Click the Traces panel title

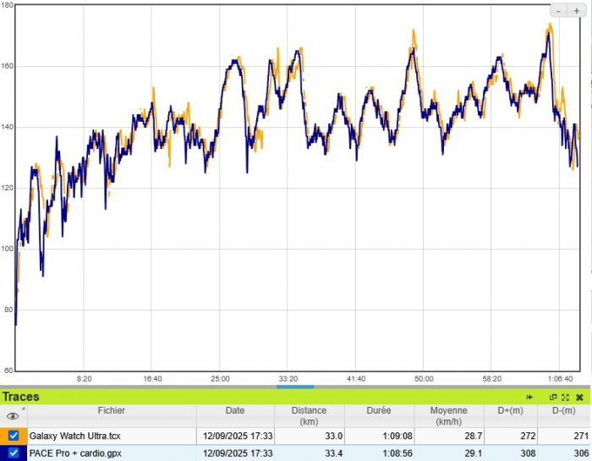(20, 396)
